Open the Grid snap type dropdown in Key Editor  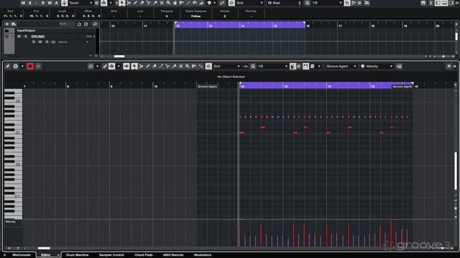[226, 67]
